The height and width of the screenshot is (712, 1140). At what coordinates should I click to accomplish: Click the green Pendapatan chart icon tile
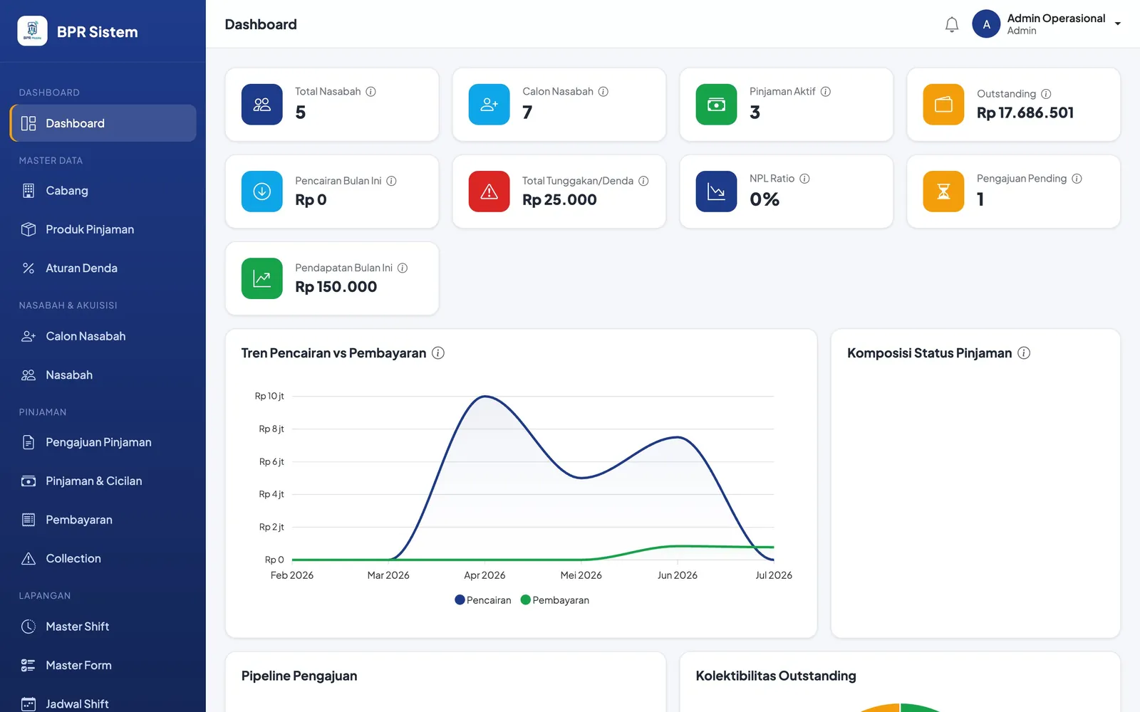point(262,278)
